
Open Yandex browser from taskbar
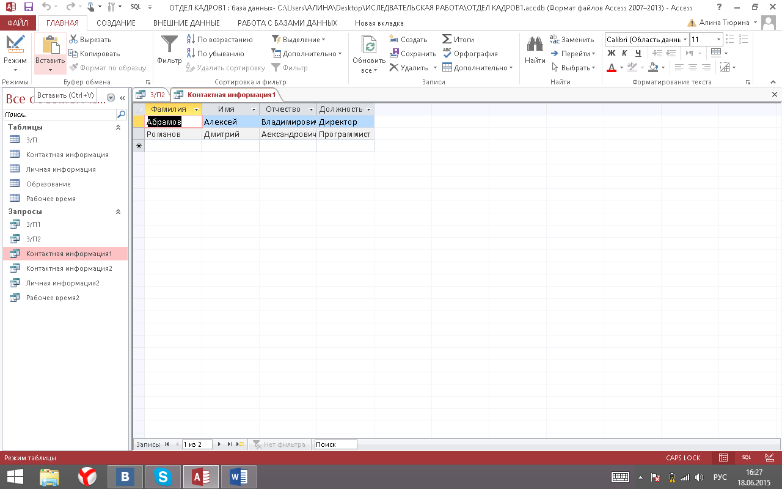tap(87, 477)
